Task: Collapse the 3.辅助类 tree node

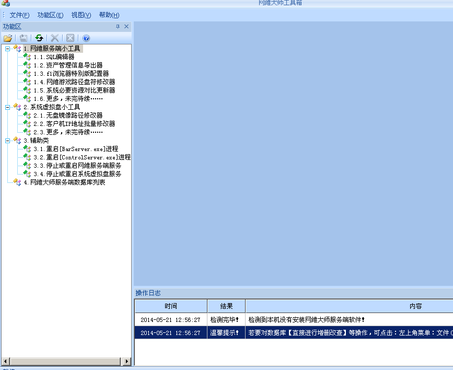Action: [7, 141]
